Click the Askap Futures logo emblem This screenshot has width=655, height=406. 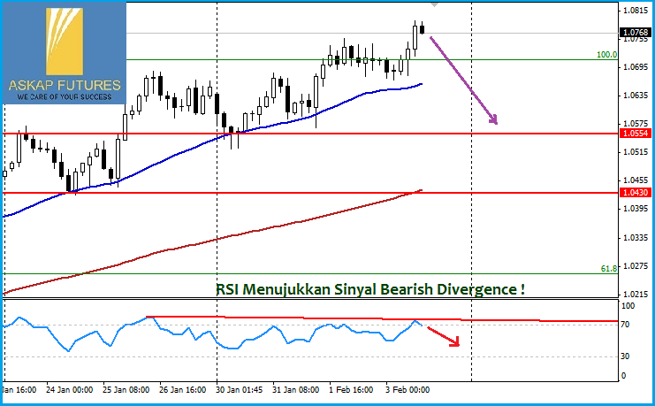(x=63, y=40)
